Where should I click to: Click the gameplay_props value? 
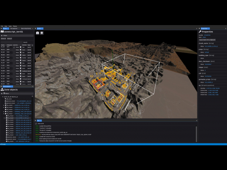(209, 82)
